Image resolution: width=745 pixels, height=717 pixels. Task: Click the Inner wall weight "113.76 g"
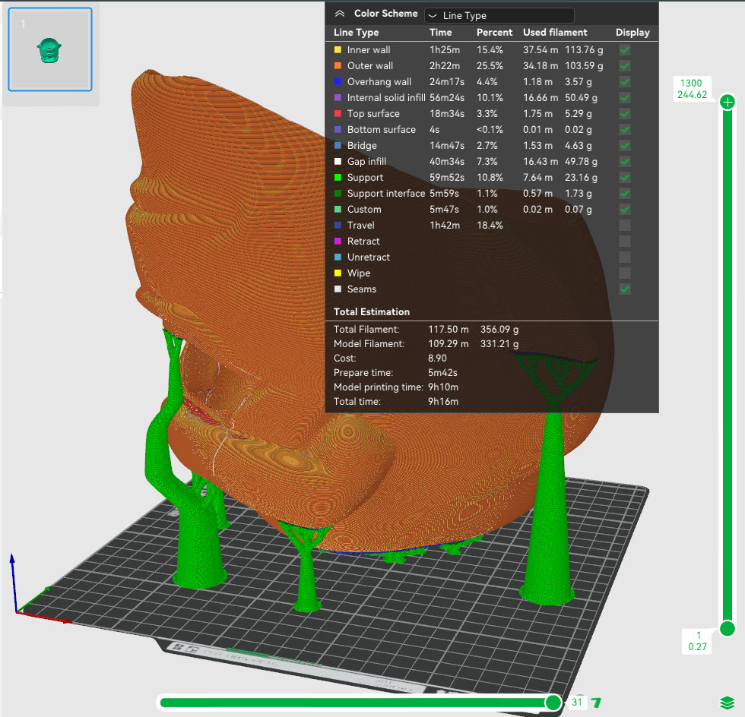(584, 50)
